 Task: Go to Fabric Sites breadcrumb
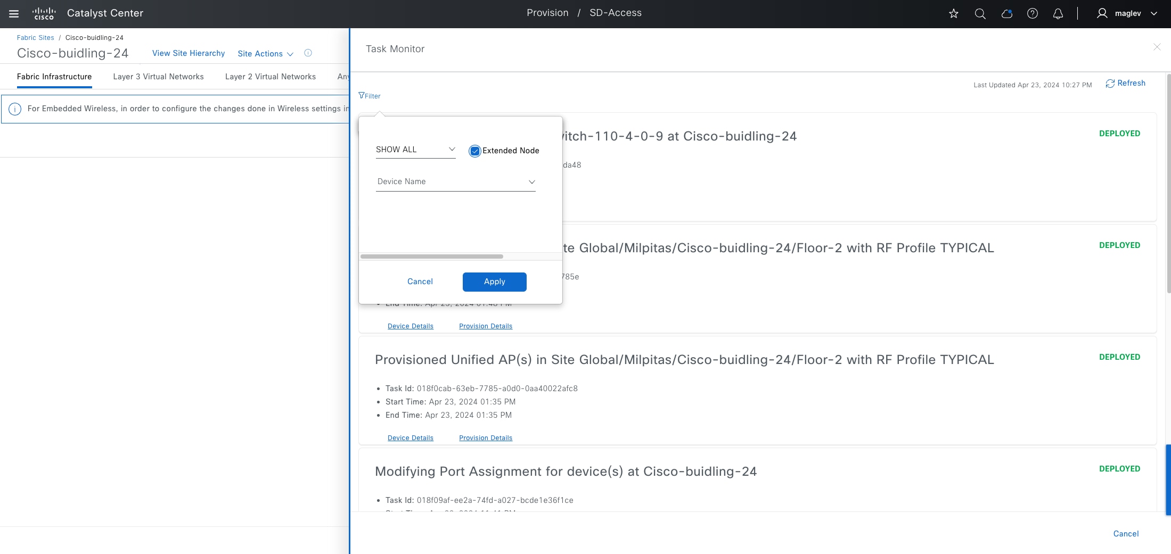(35, 38)
